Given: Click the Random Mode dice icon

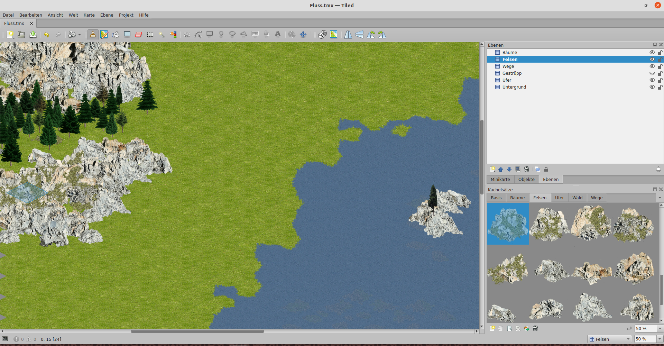Looking at the screenshot, I should (x=322, y=35).
